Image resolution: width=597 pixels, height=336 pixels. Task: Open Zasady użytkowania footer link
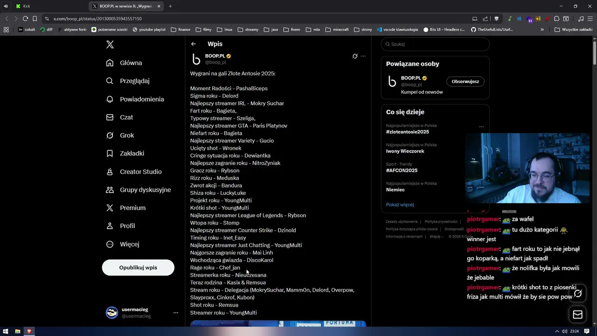pos(402,222)
